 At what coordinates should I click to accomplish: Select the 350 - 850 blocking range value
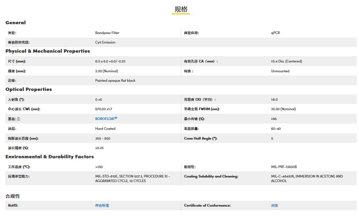[103, 139]
